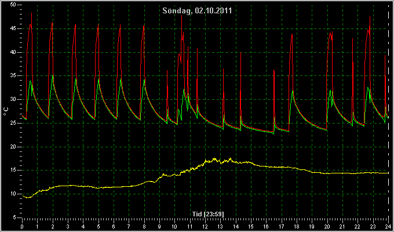Click the green curve peak near hour 2
394x232 pixels.
pos(52,76)
